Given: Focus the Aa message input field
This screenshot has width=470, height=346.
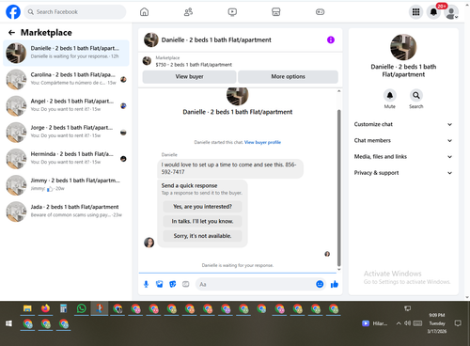Looking at the screenshot, I should click(x=256, y=284).
